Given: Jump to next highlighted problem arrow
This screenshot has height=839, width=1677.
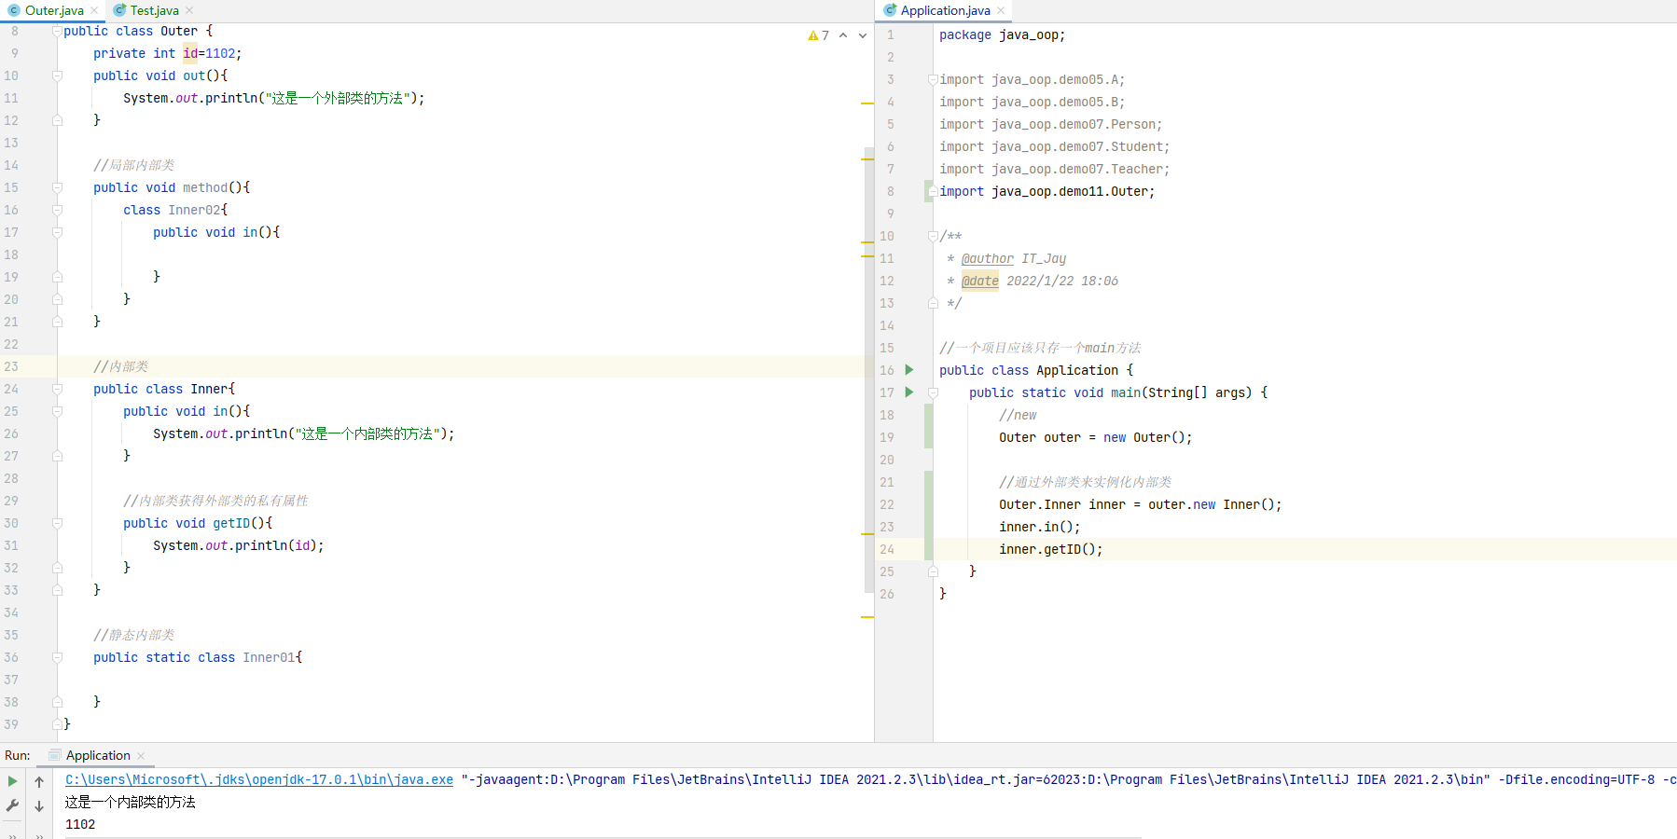Looking at the screenshot, I should 863,35.
